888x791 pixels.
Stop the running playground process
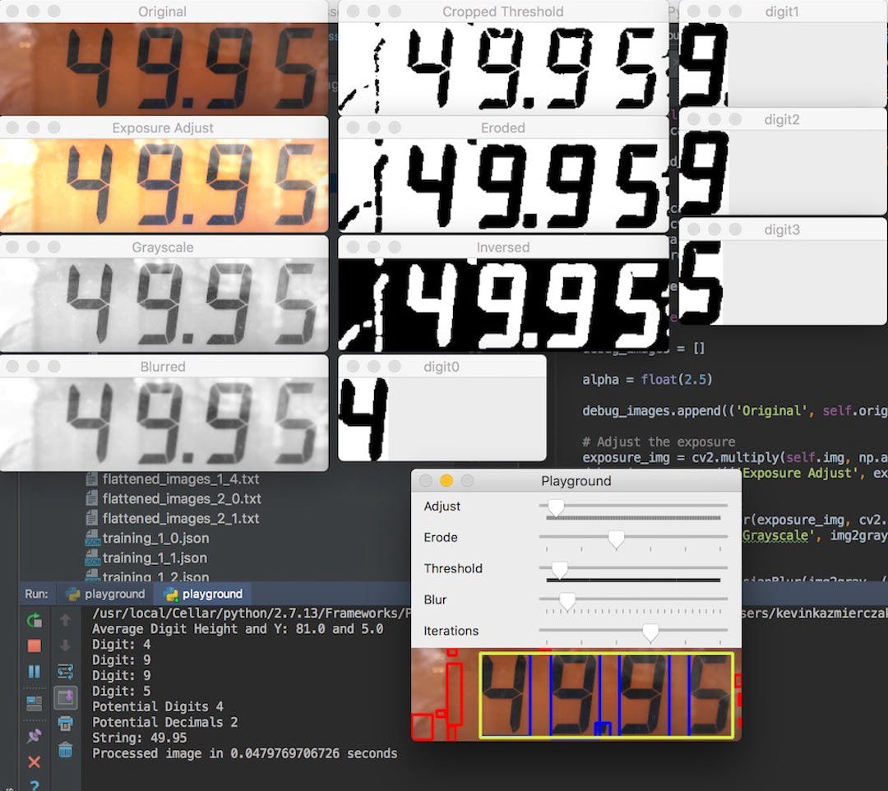pyautogui.click(x=34, y=645)
